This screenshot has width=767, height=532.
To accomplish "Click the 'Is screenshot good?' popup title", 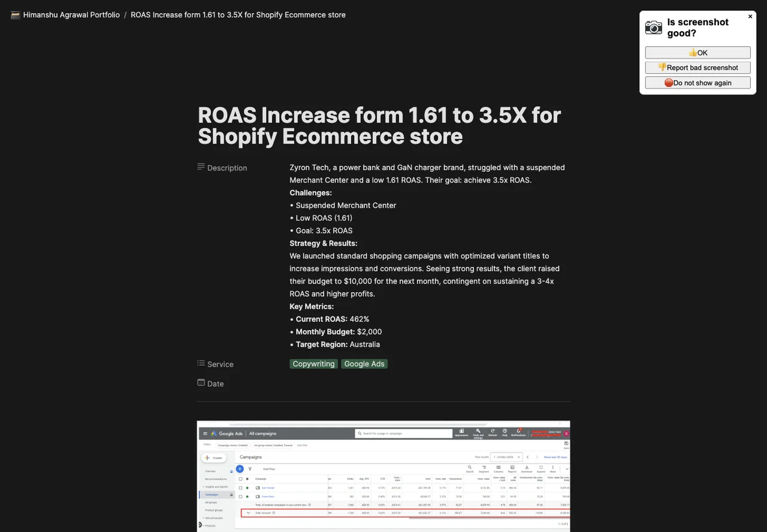I will click(x=698, y=28).
